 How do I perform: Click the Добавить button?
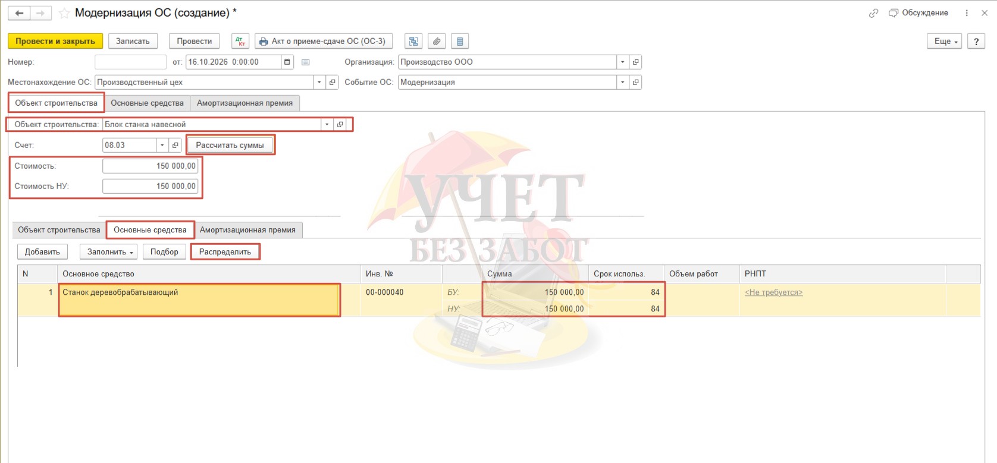pyautogui.click(x=42, y=252)
